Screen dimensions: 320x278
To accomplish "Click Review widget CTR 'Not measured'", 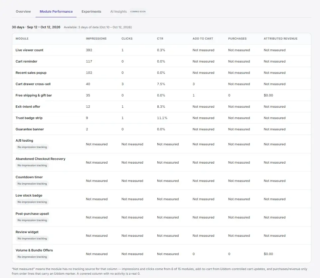I will click(168, 235).
